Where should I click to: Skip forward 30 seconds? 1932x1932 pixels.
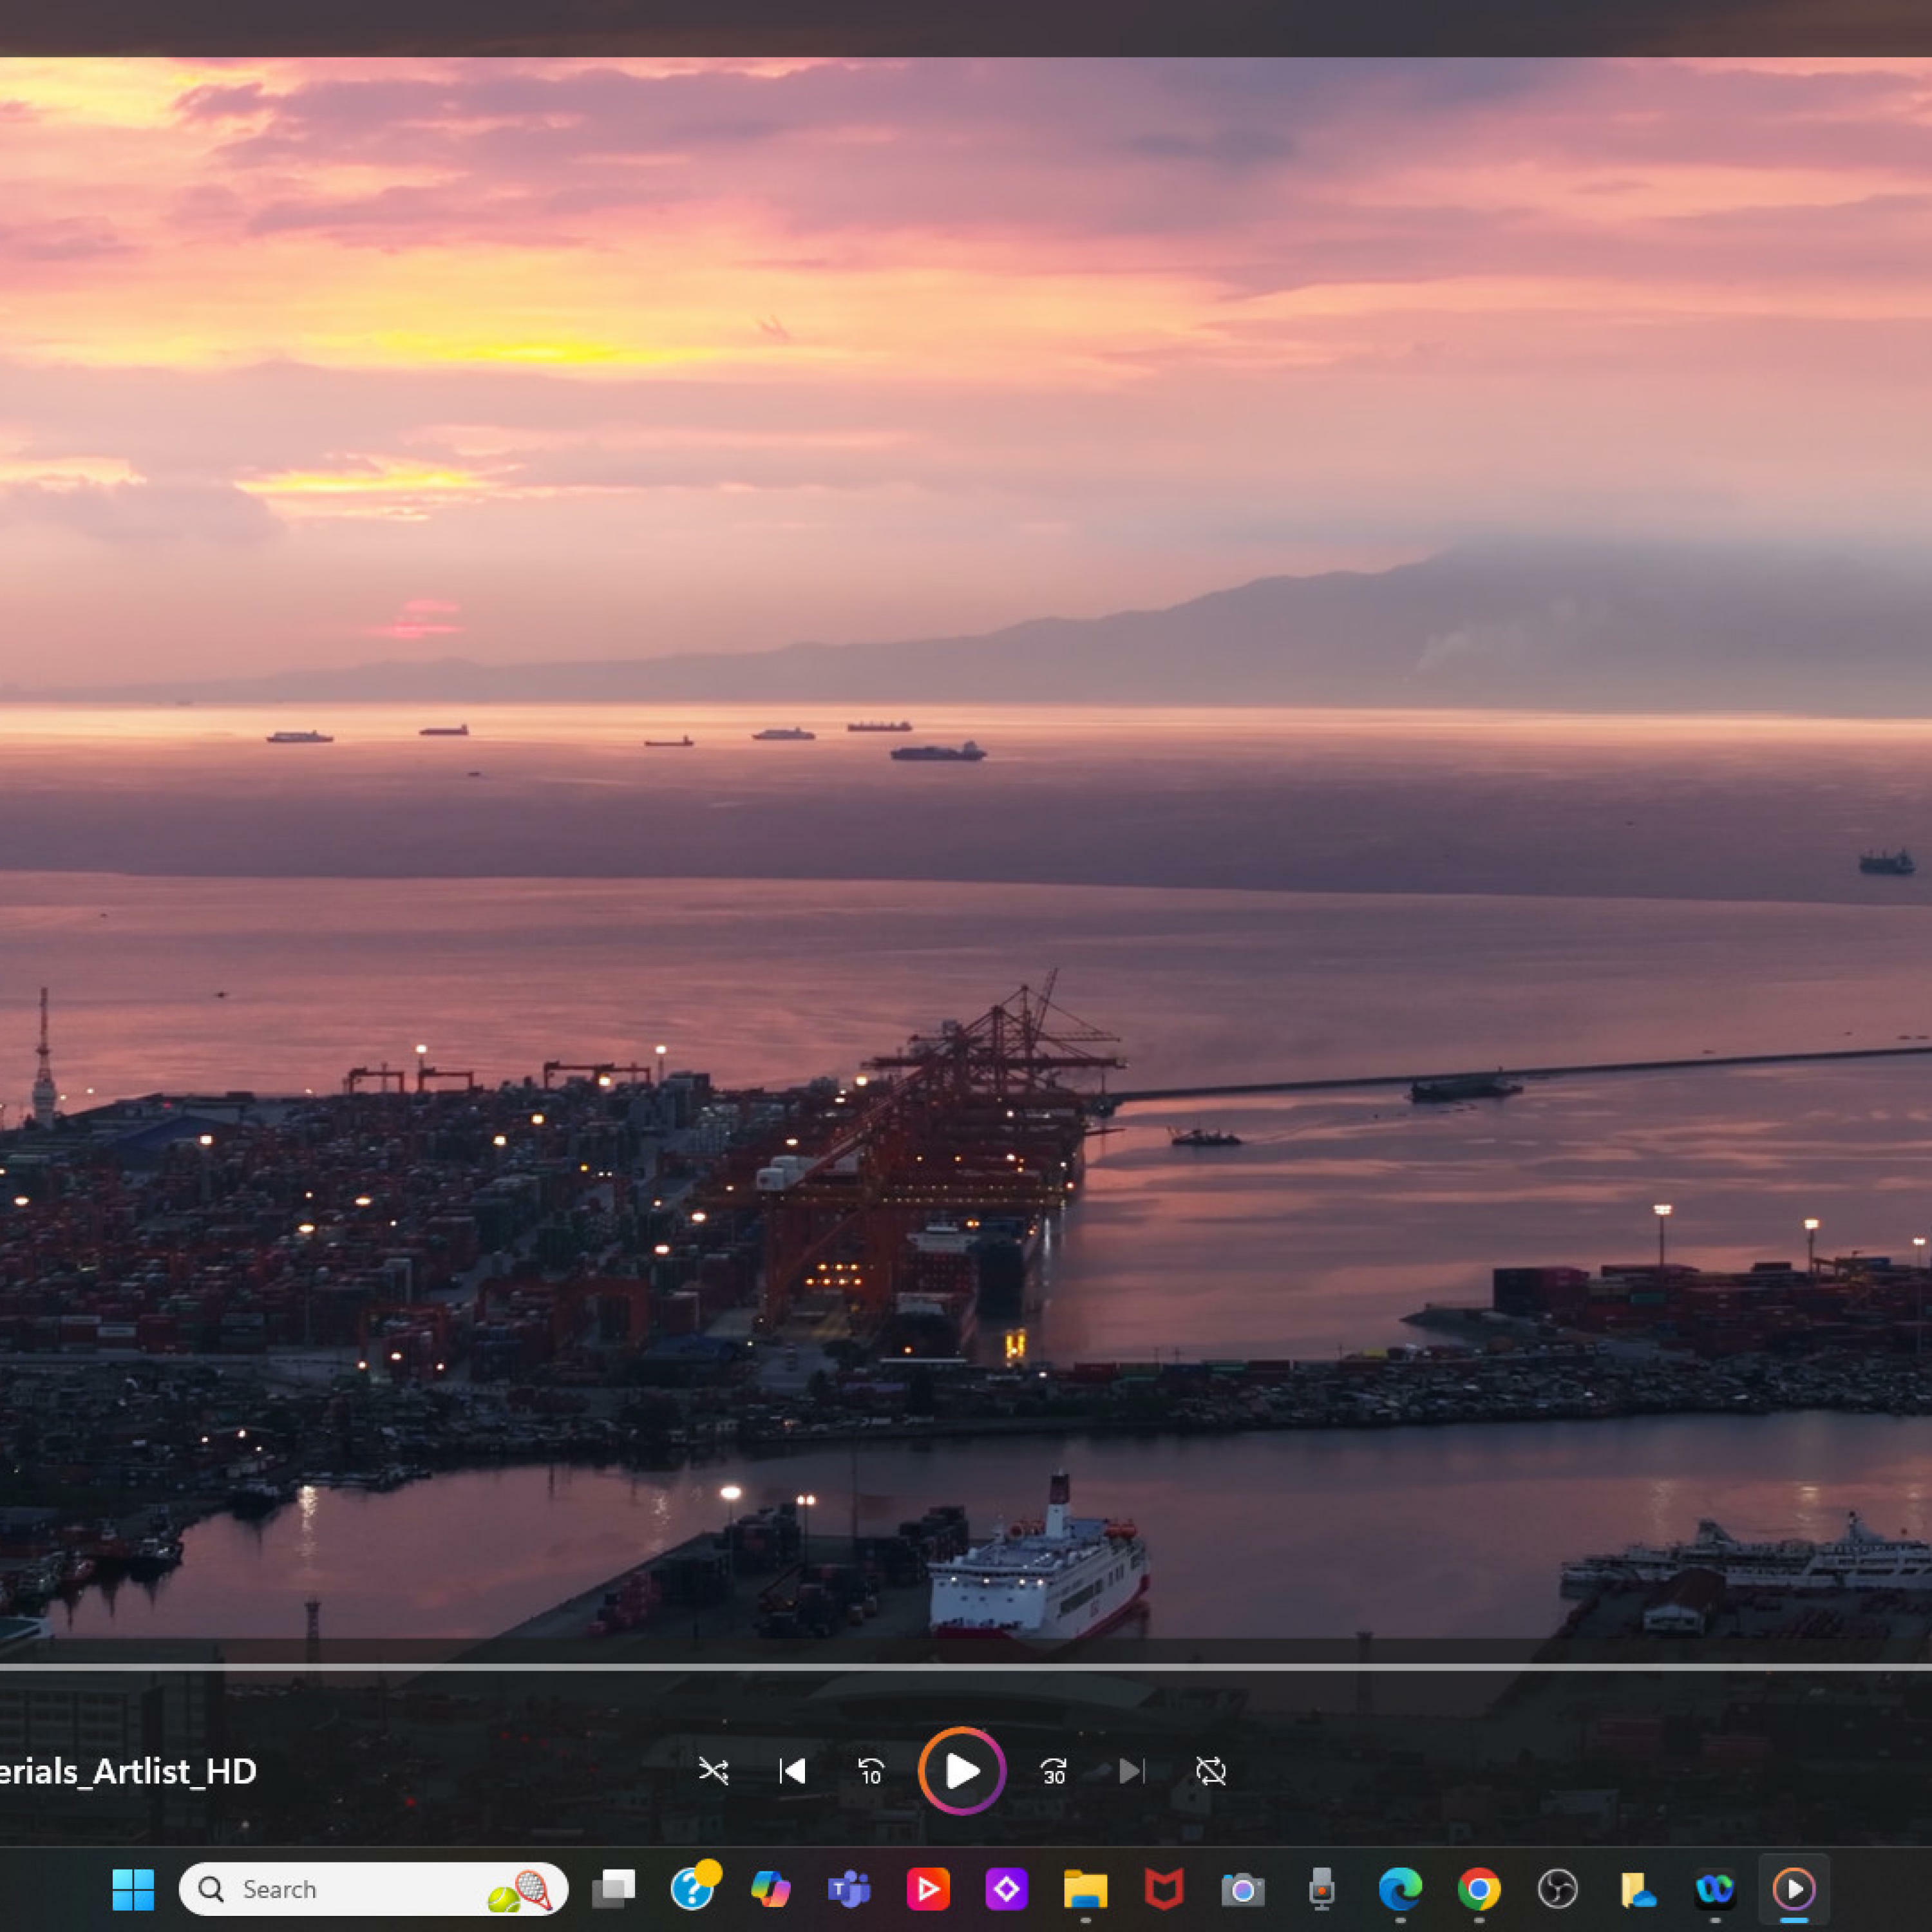click(1053, 1771)
